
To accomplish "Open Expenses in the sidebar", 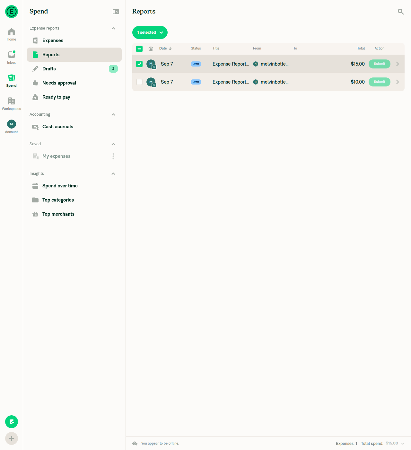I will (74, 40).
